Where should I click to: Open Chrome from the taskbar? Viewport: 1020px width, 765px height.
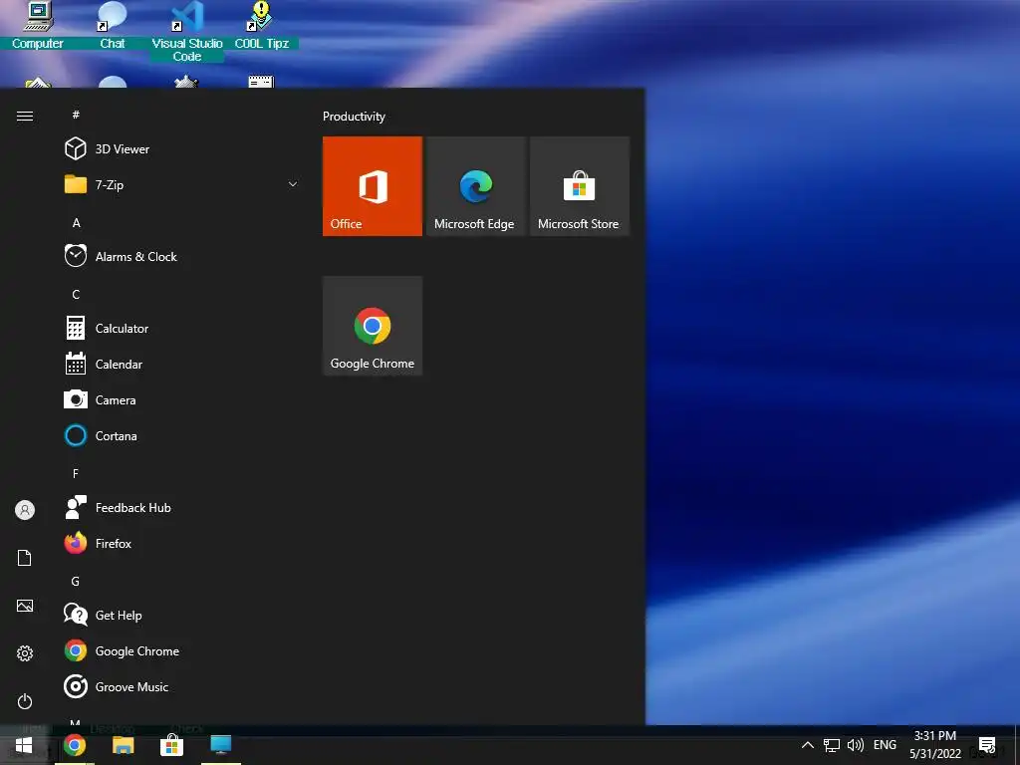[x=74, y=745]
